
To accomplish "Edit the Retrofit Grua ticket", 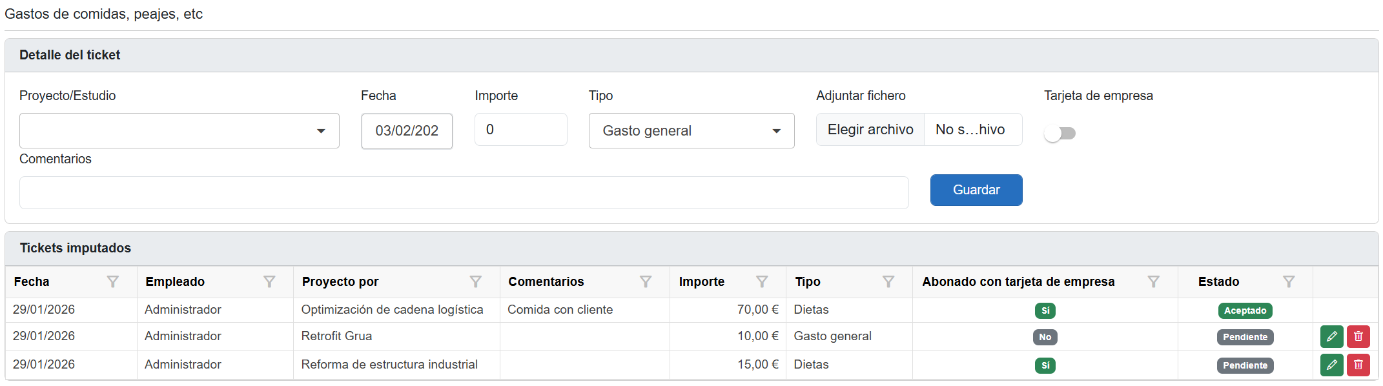I will click(x=1331, y=337).
